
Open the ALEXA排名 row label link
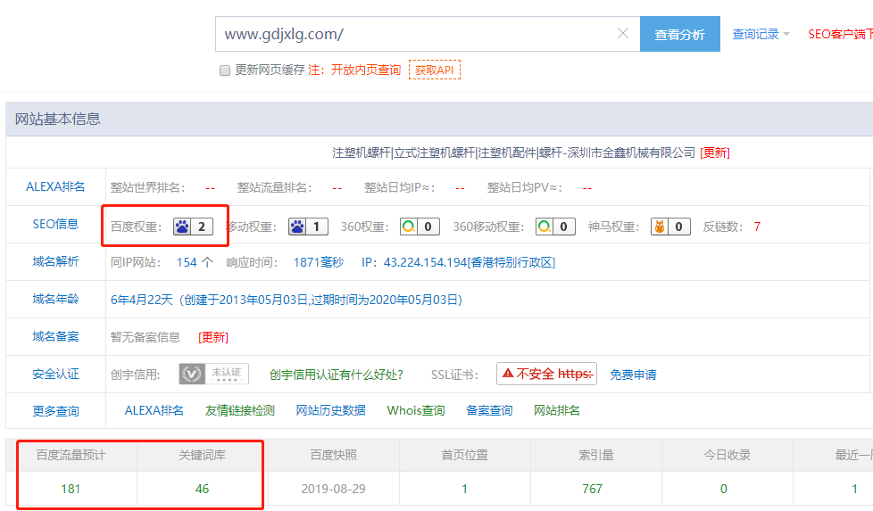click(x=55, y=186)
